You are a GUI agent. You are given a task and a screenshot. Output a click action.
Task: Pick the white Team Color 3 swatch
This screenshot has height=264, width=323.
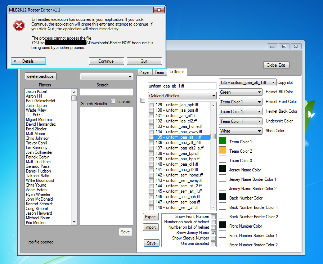click(x=223, y=159)
